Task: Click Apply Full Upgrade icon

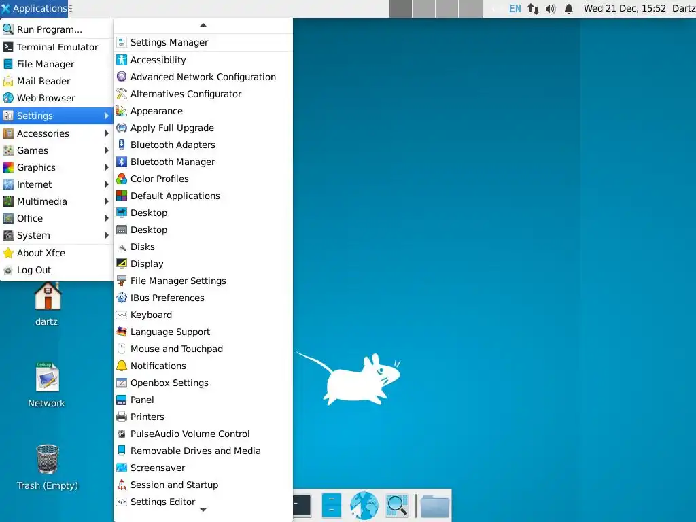Action: 122,128
